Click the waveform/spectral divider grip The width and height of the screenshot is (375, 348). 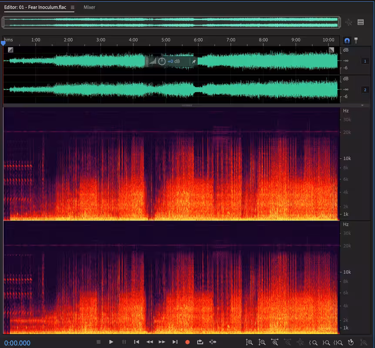[187, 105]
